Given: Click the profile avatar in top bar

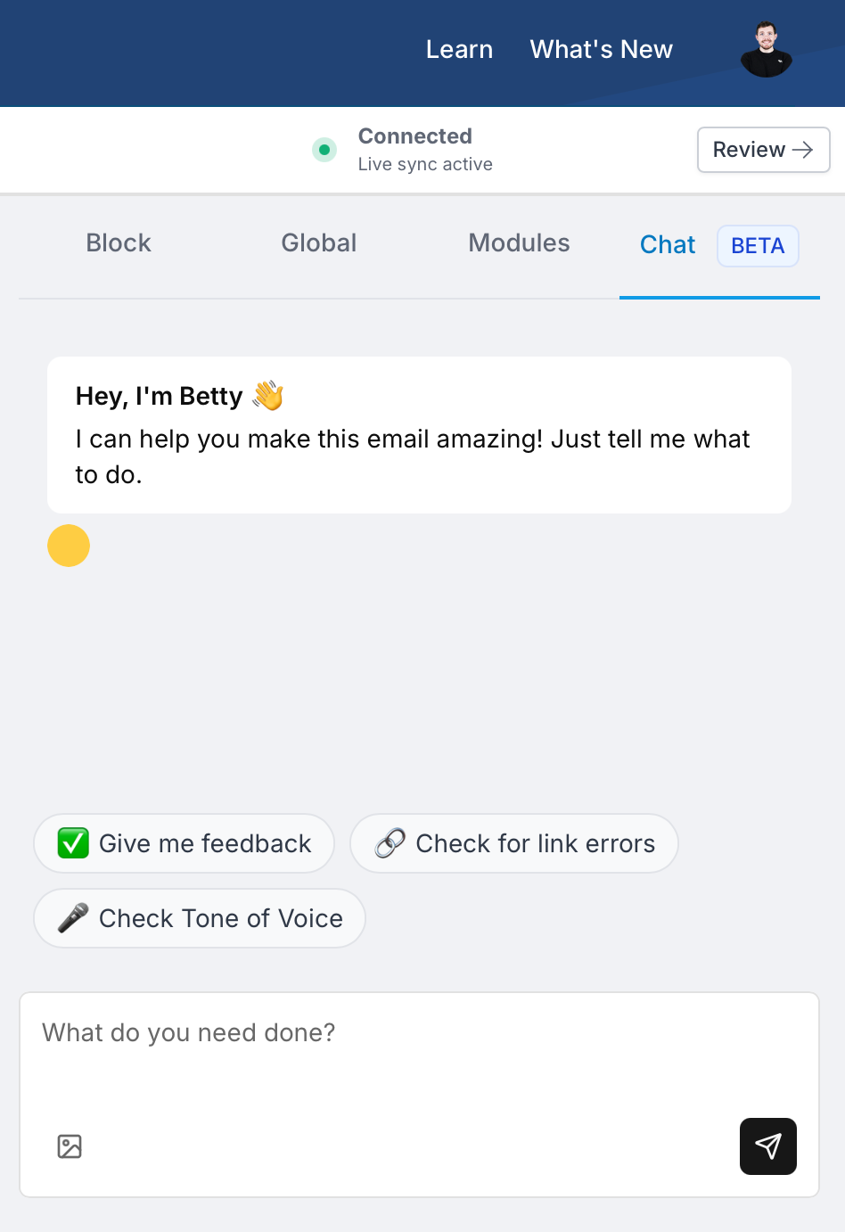Looking at the screenshot, I should [766, 49].
